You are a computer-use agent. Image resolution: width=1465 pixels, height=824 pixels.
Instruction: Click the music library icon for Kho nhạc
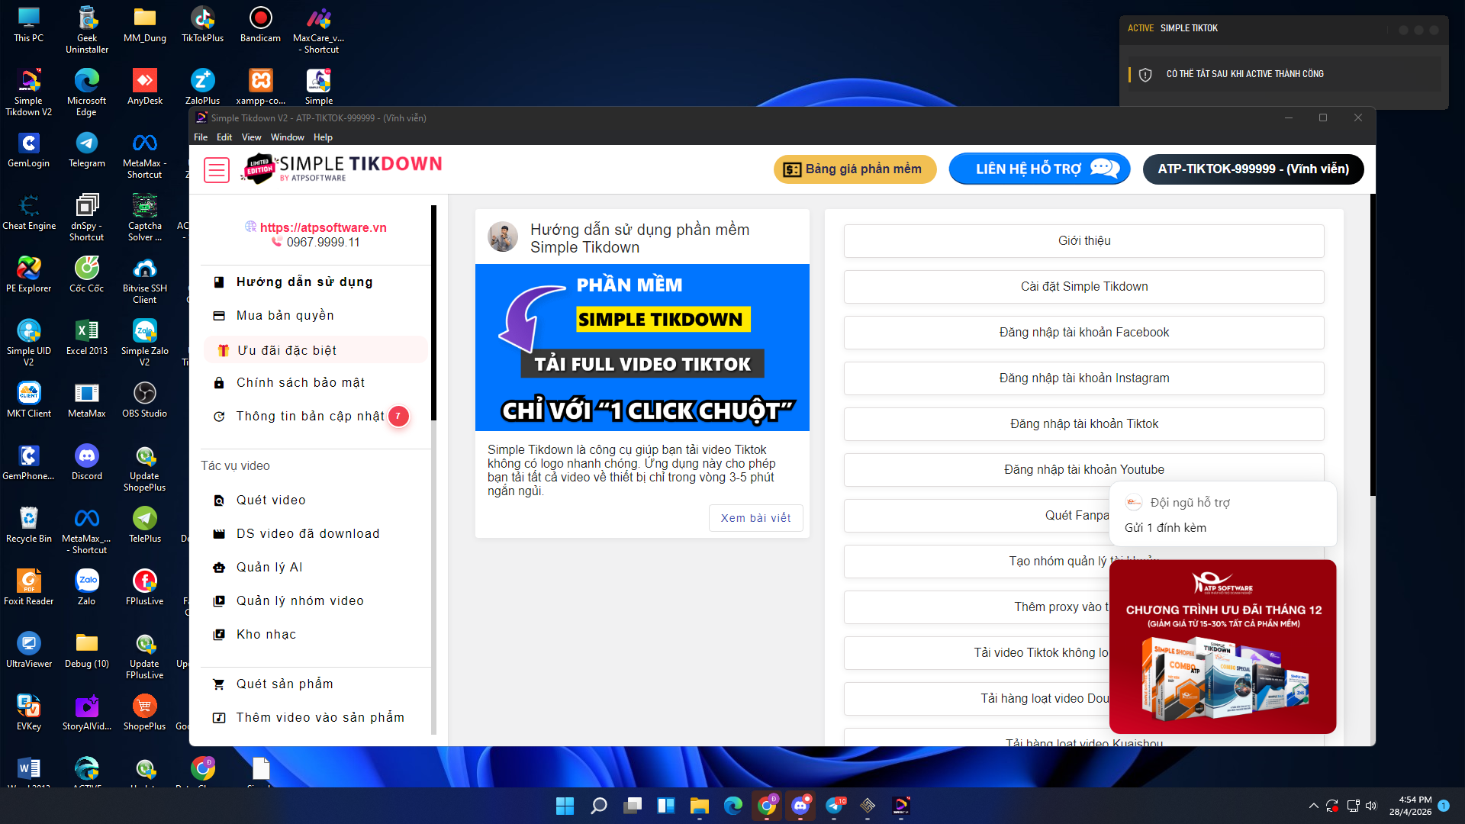point(219,635)
